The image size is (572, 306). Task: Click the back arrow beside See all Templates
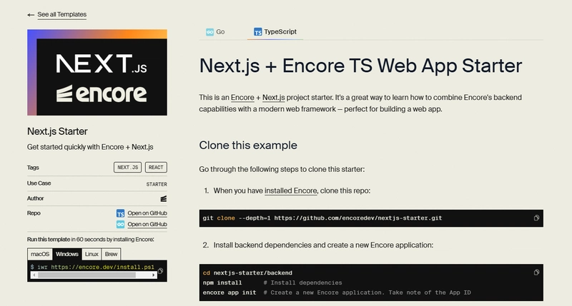[31, 15]
